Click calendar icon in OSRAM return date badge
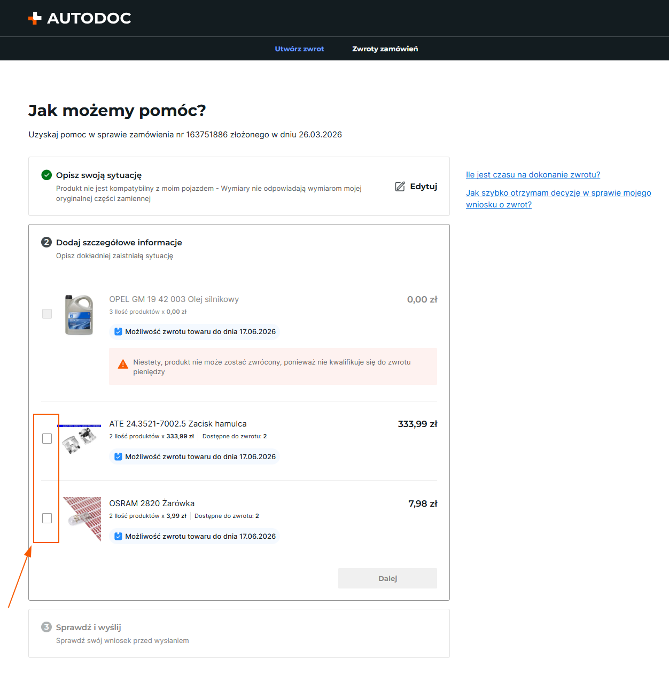The height and width of the screenshot is (674, 669). click(x=118, y=536)
